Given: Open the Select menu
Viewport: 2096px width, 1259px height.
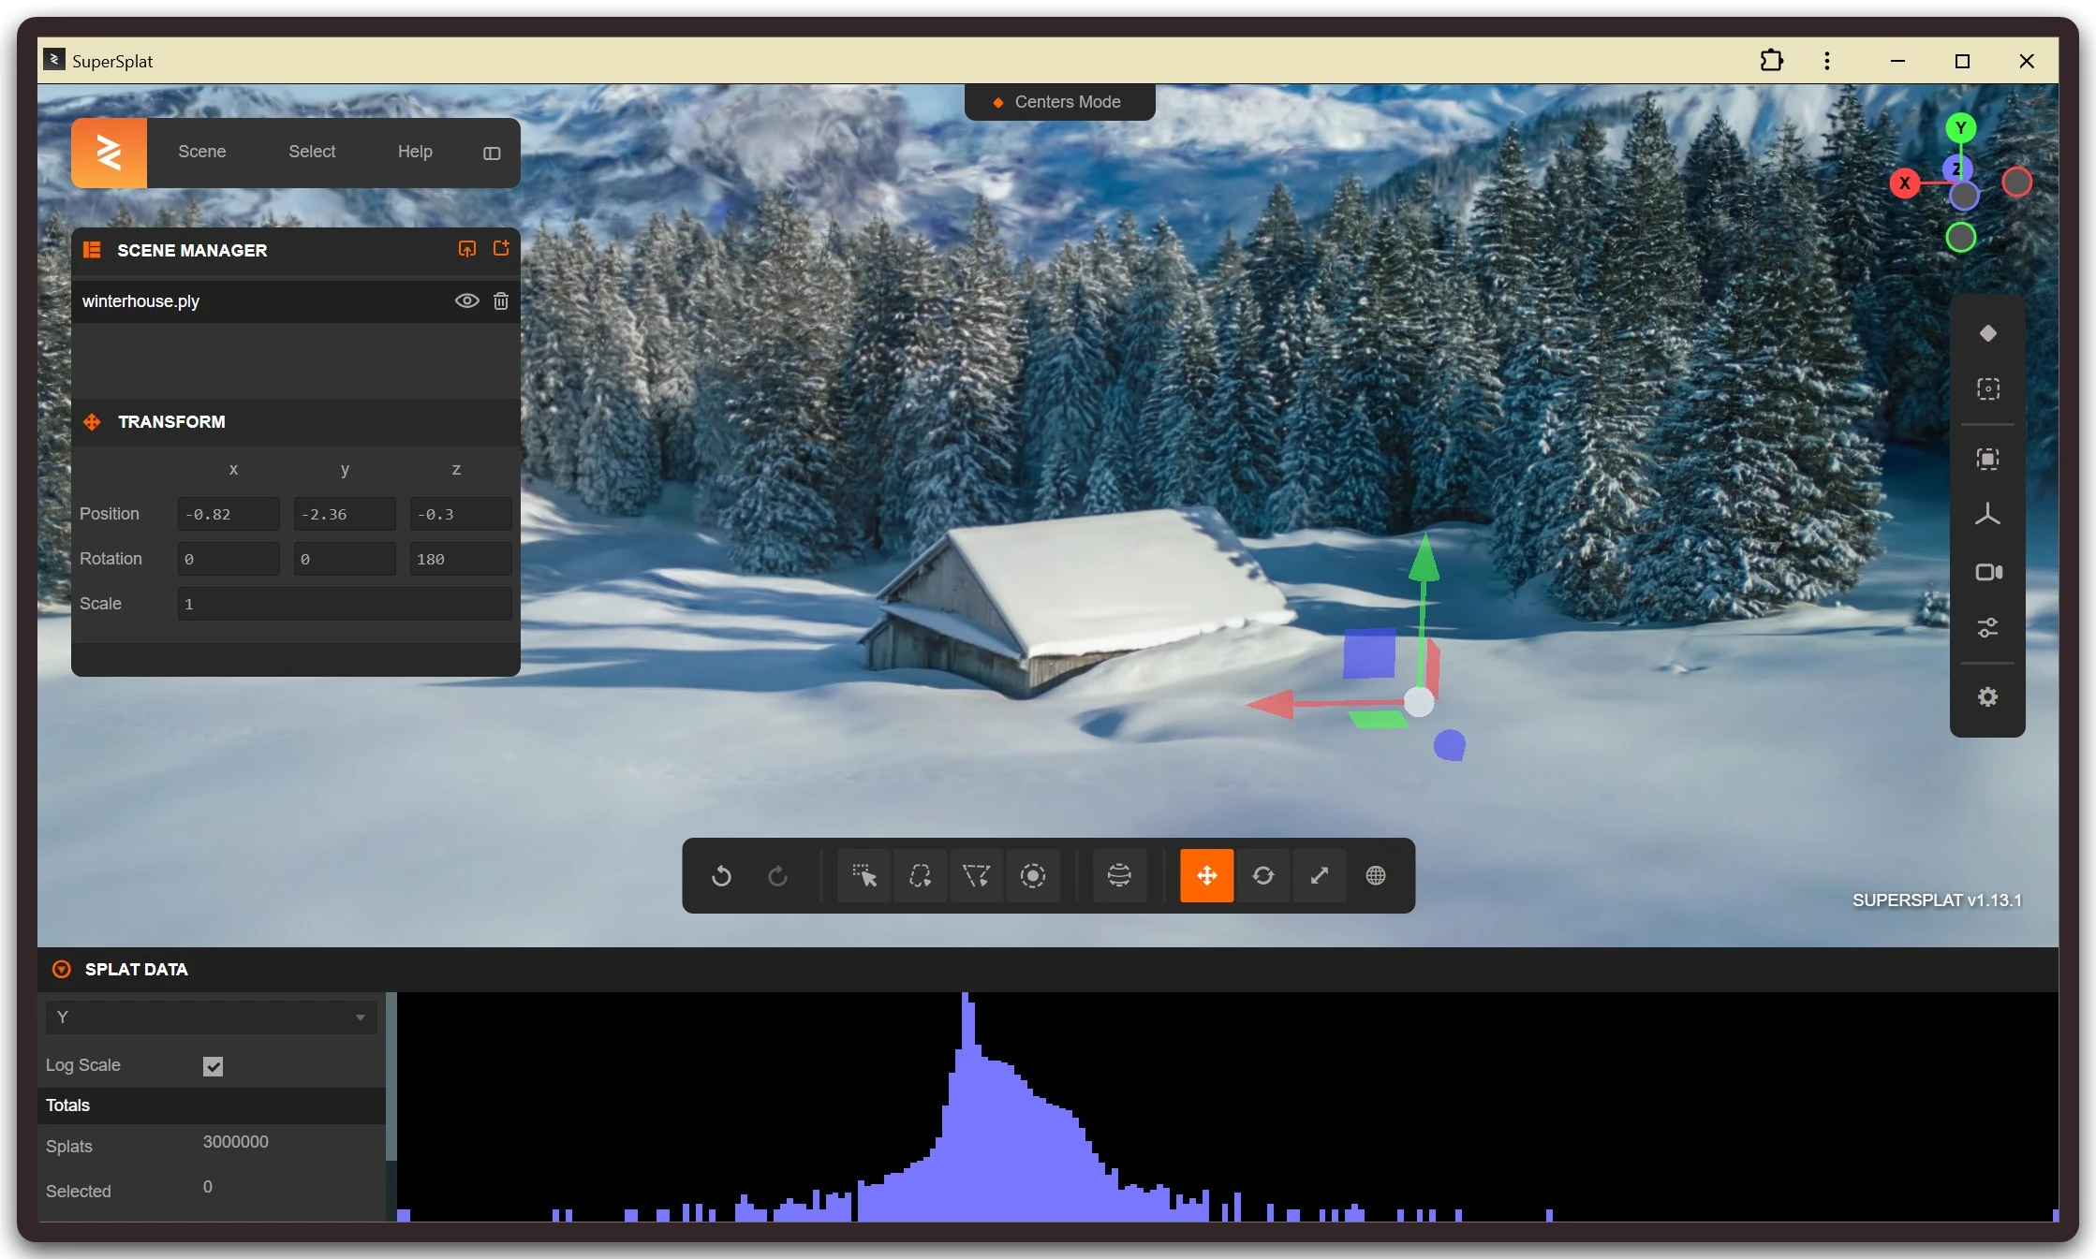Looking at the screenshot, I should click(312, 152).
